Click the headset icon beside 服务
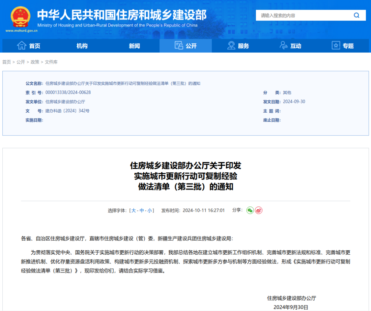This screenshot has height=311, width=371. [231, 45]
